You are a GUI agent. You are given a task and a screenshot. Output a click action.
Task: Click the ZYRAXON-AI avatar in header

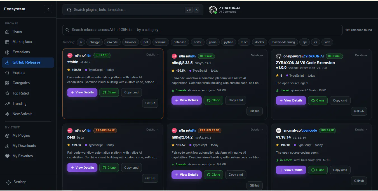click(213, 10)
